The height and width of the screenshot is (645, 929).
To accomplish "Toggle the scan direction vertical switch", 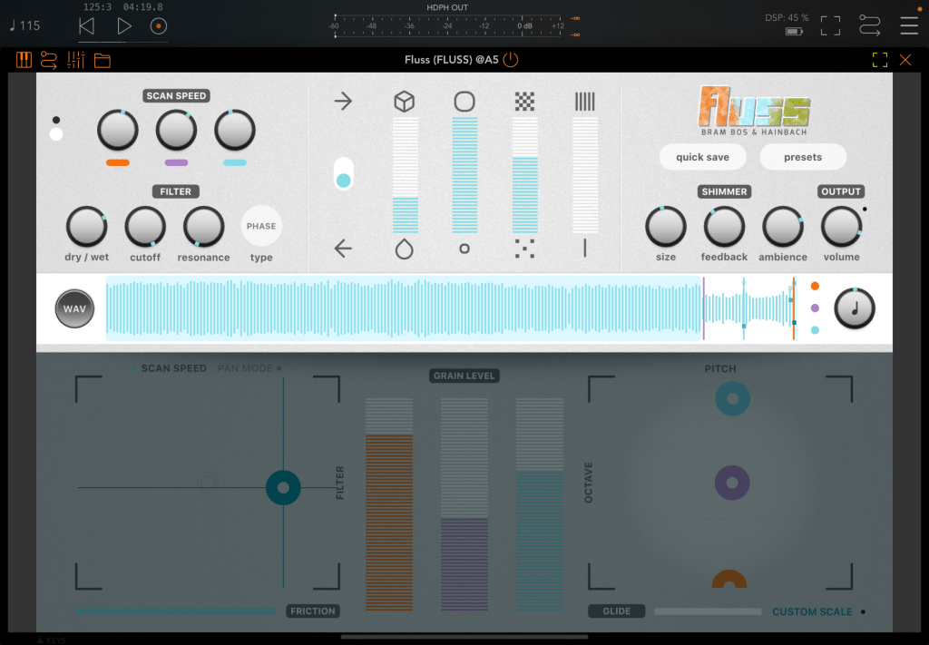I will [343, 172].
